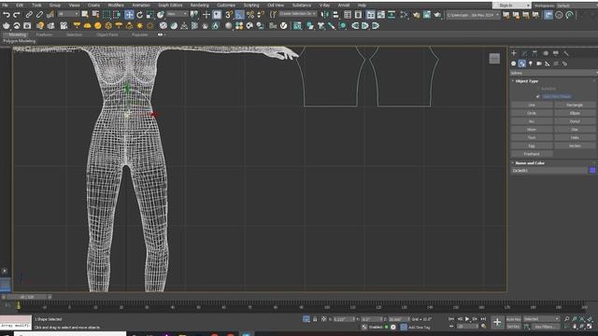Click the Undo arrow in the main toolbar
Viewport: 598px width, 336px height.
point(7,15)
